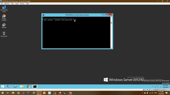This screenshot has height=95, width=170.
Task: Open Google Chrome desktop shortcut
Action: tap(4, 18)
